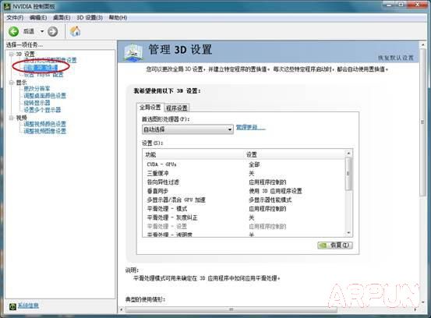
Task: Select 调整视频颜色设置 in the tree
Action: 44,124
